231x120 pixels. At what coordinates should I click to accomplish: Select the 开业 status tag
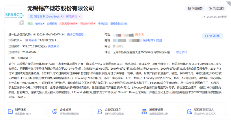click(x=30, y=24)
